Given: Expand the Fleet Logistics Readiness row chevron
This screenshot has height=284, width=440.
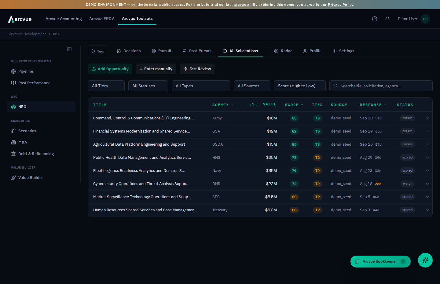Looking at the screenshot, I should [427, 171].
